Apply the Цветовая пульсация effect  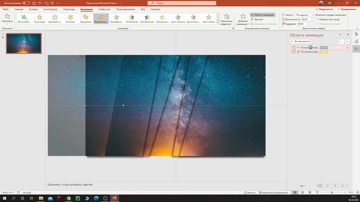click(55, 19)
